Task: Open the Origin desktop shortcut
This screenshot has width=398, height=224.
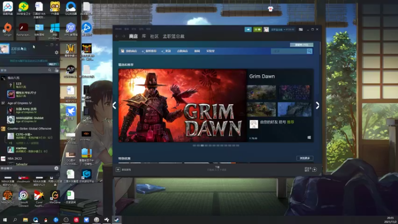Action: click(x=8, y=29)
